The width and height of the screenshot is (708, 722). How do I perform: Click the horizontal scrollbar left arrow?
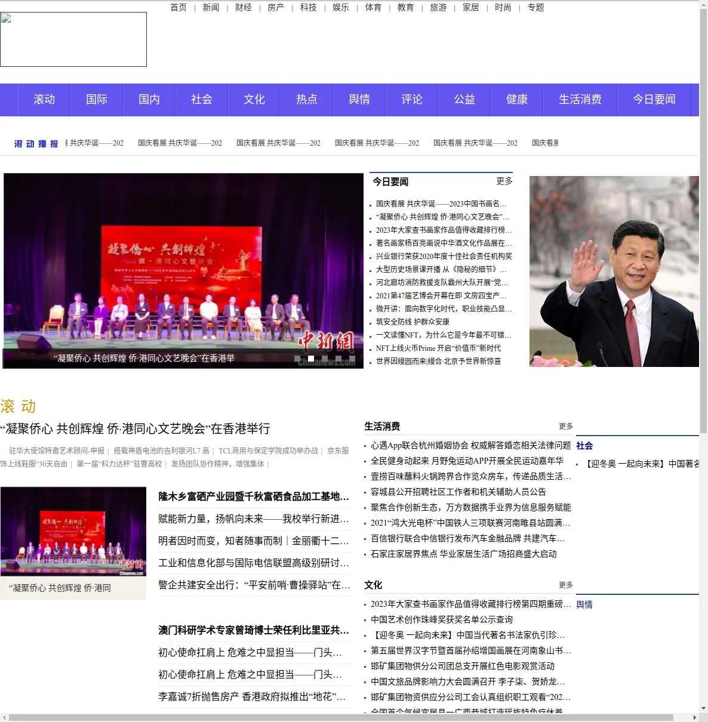[x=4, y=717]
